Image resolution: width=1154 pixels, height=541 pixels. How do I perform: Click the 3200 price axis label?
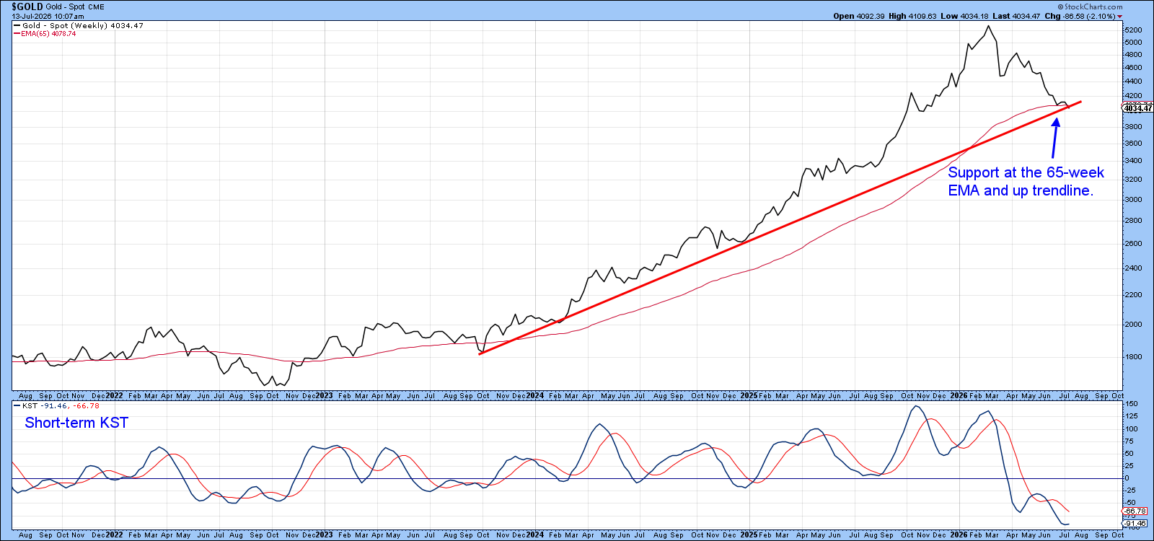(1133, 180)
